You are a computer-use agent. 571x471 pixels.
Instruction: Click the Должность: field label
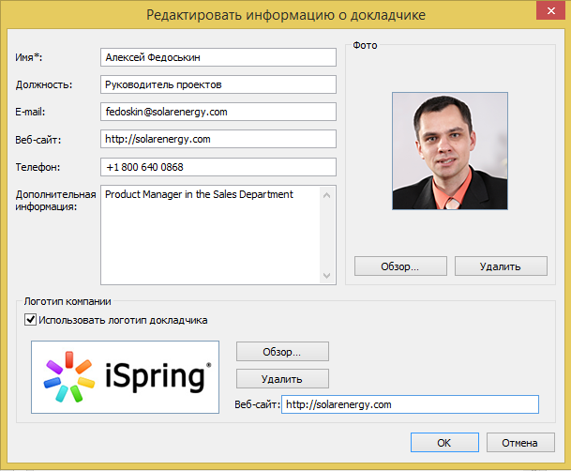pos(44,84)
